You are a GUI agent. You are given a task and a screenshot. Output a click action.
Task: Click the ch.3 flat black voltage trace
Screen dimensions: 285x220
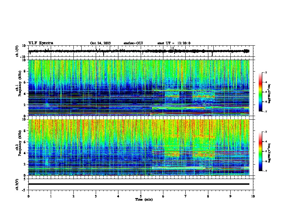click(139, 184)
